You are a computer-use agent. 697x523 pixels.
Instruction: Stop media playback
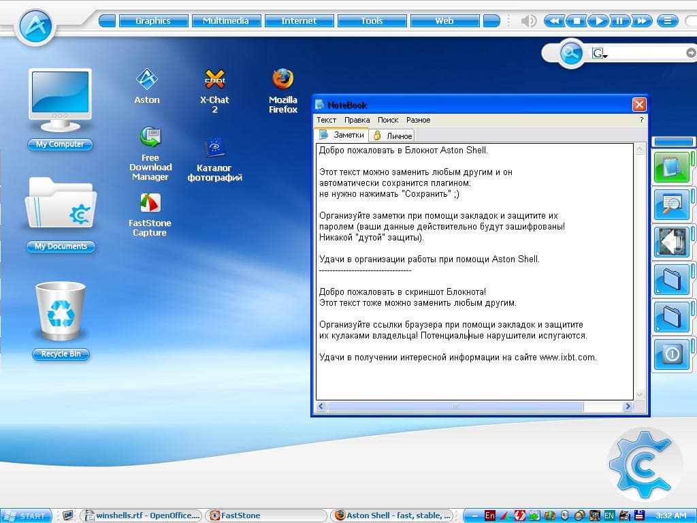coord(576,21)
